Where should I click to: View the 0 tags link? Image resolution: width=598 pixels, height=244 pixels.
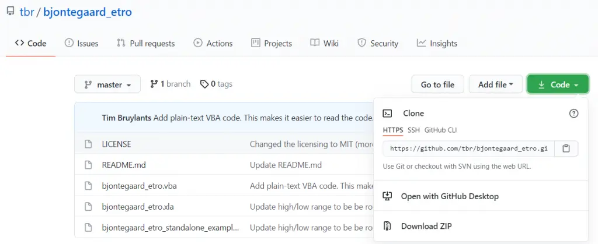pos(216,84)
